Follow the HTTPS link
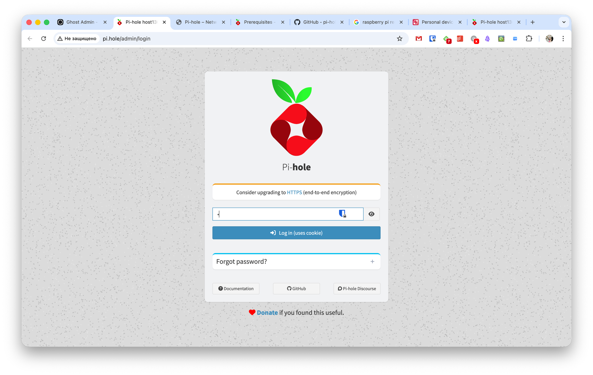The image size is (593, 375). [294, 192]
